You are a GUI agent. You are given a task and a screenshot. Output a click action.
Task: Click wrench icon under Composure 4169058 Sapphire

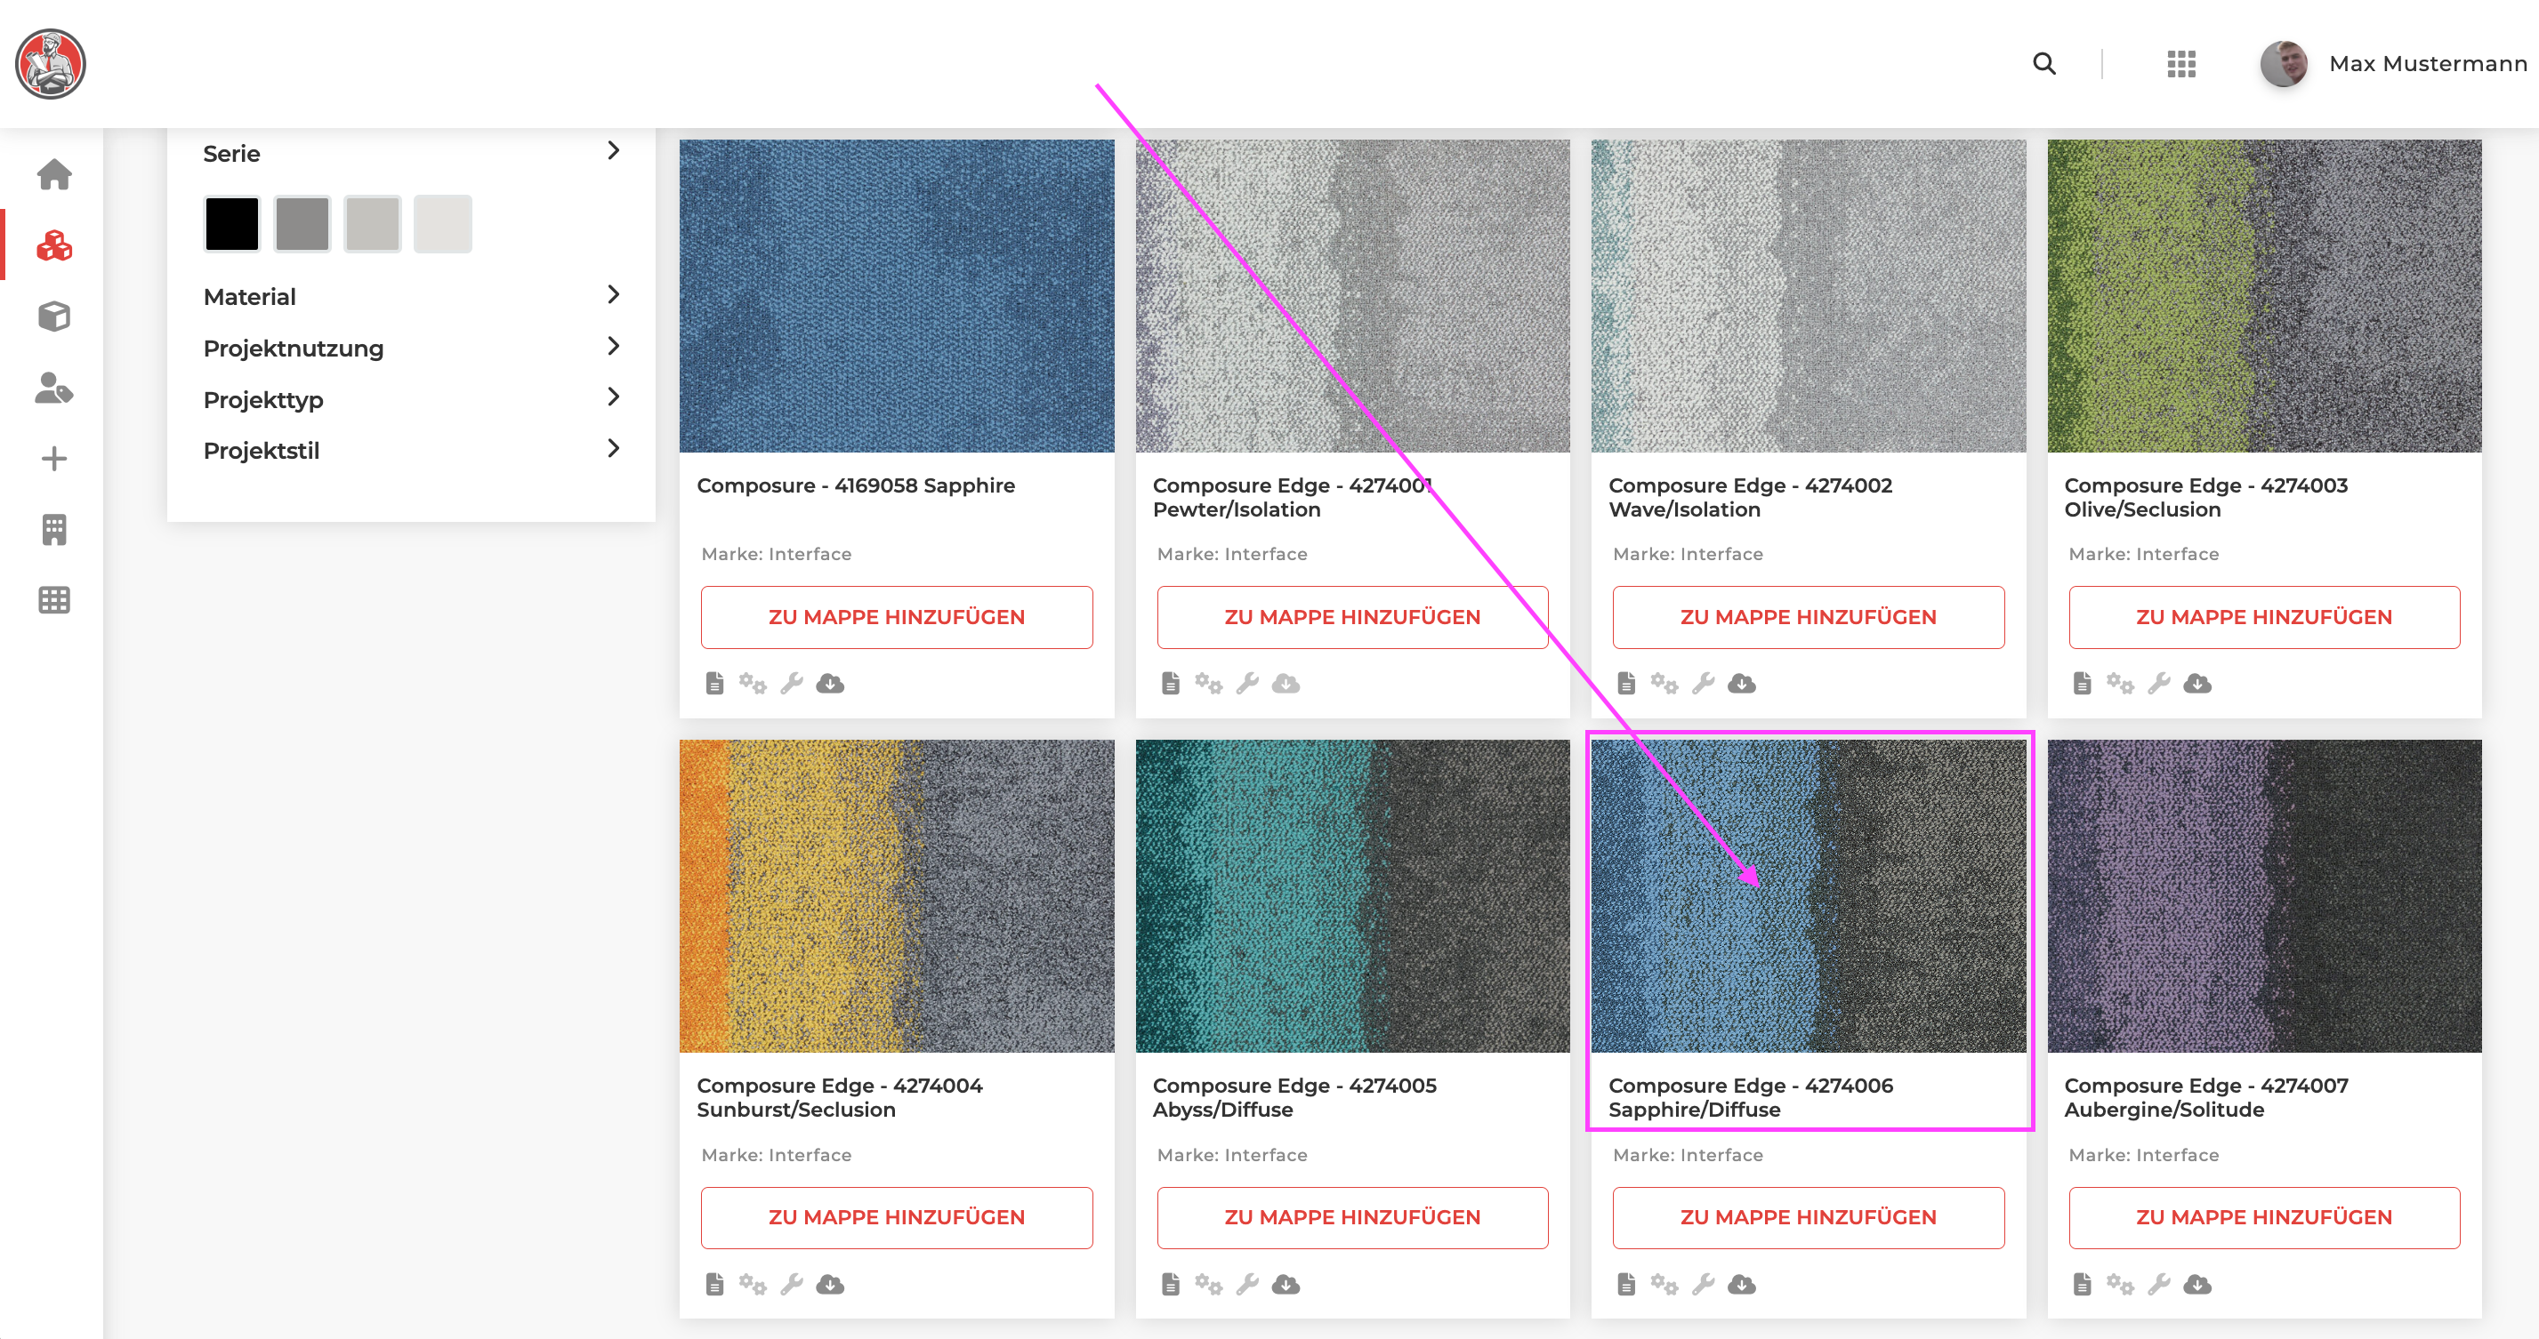792,683
